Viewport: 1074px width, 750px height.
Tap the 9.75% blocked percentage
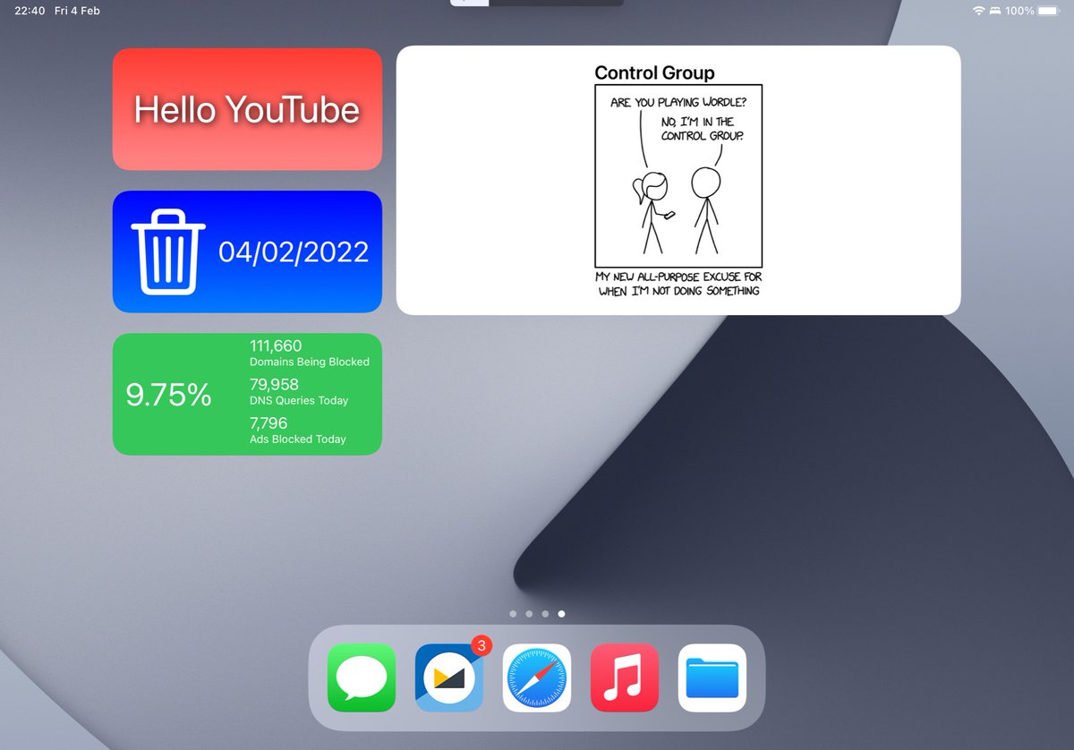[168, 395]
